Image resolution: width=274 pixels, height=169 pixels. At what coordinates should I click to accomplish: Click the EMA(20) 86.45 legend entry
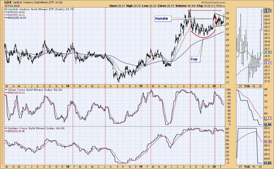point(15,131)
